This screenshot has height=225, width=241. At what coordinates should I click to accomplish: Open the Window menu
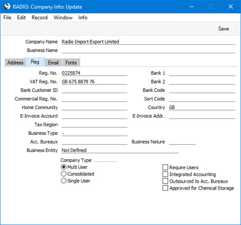[x=63, y=18]
